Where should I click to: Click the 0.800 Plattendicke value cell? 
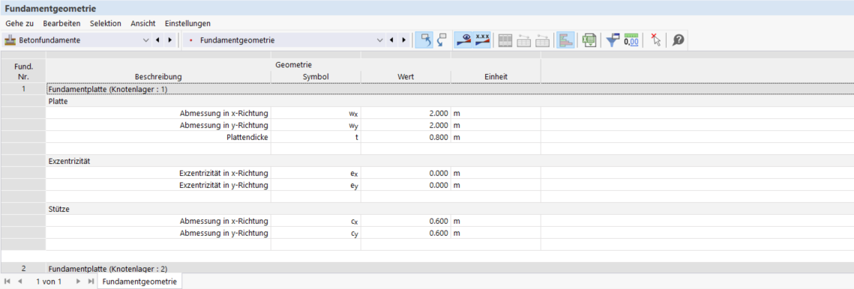(x=406, y=137)
